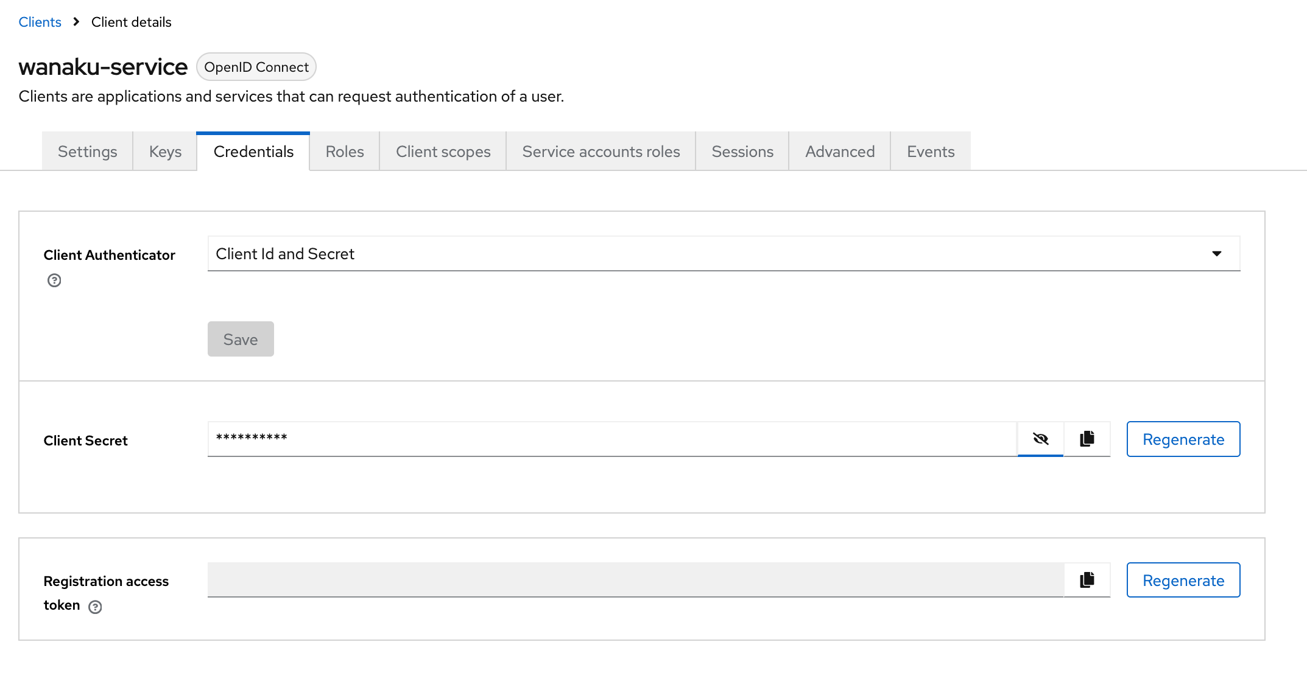Show the hidden Client Secret value

(x=1040, y=439)
